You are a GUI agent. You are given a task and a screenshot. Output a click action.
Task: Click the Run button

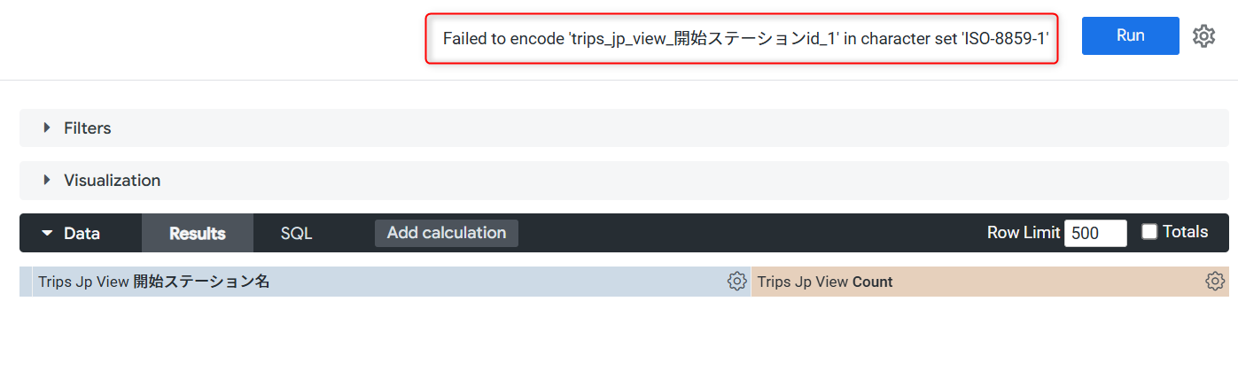[1131, 36]
